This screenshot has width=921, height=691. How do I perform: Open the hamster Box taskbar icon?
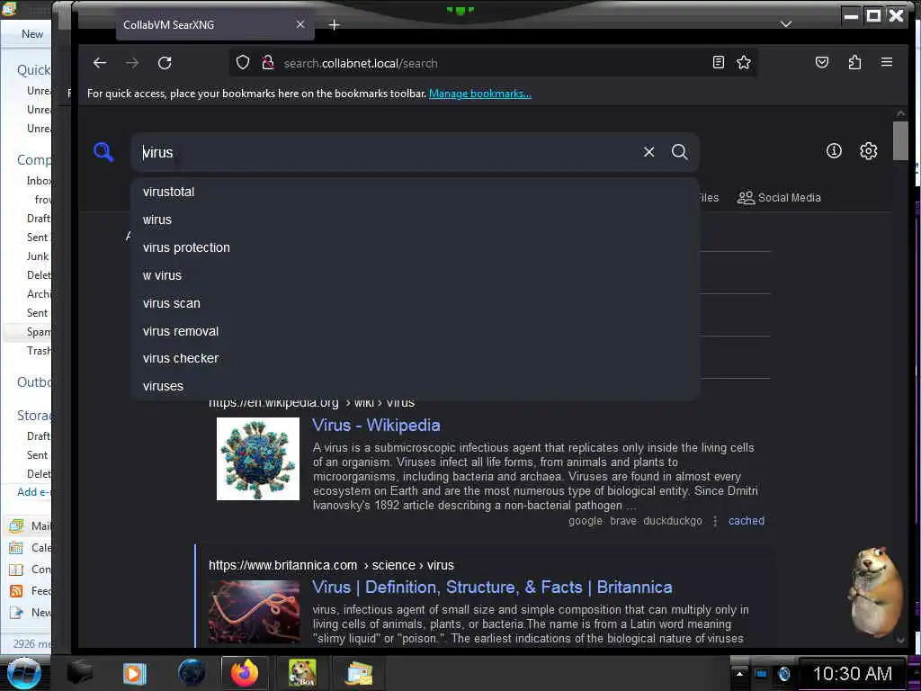pos(302,673)
